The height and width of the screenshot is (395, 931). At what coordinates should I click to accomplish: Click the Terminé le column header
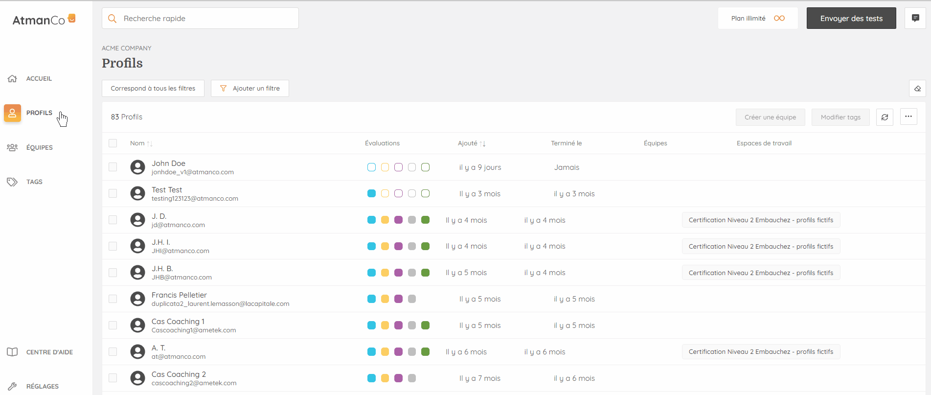566,143
